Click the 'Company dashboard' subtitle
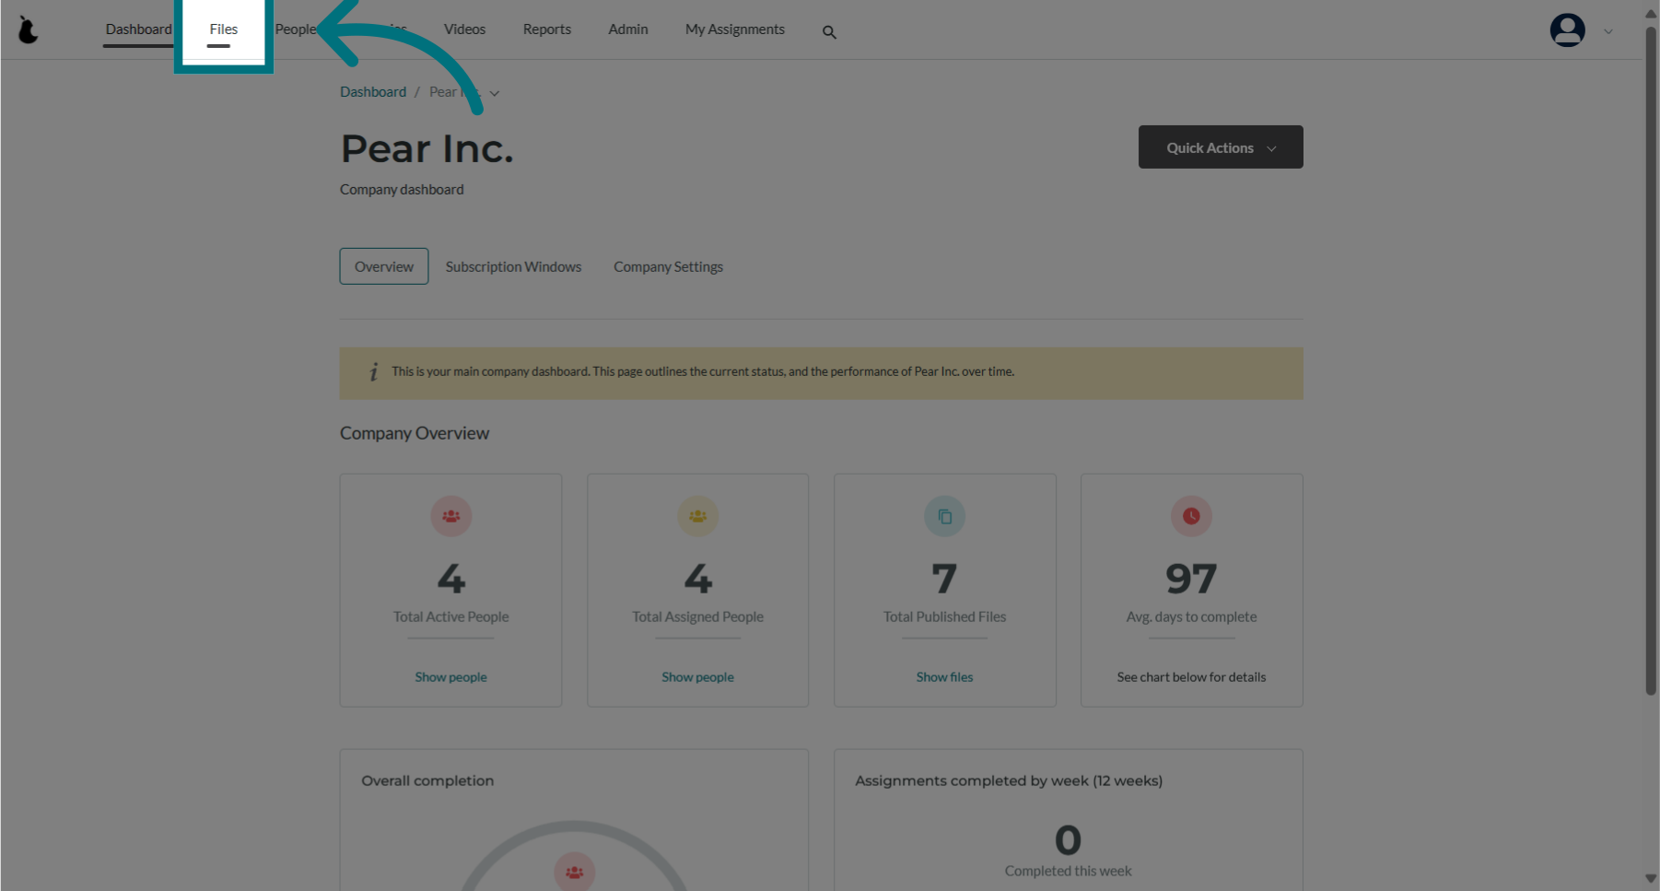Screen dimensions: 1660x891 402,190
